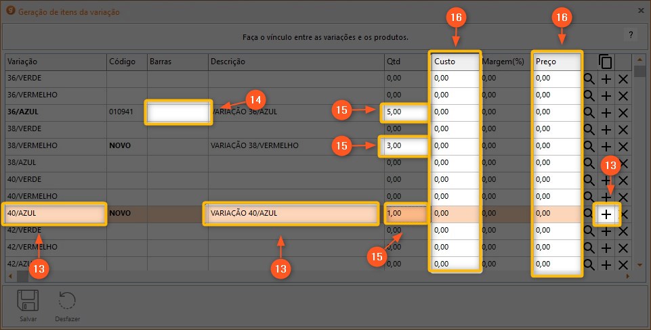Viewport: 651px width, 330px height.
Task: Click the magnifier icon in the 36/AZUL row
Action: [x=589, y=112]
